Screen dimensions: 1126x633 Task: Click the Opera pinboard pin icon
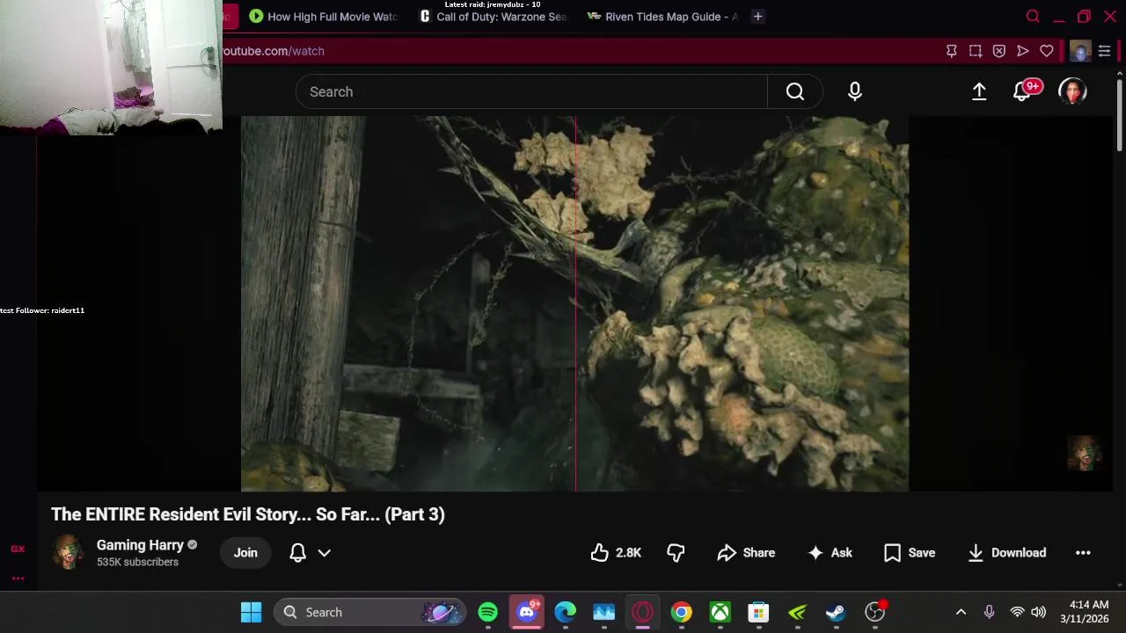(x=952, y=51)
